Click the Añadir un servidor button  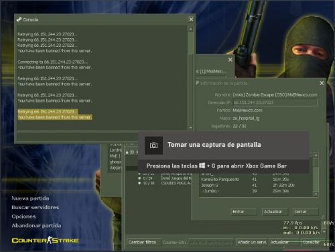point(252,242)
